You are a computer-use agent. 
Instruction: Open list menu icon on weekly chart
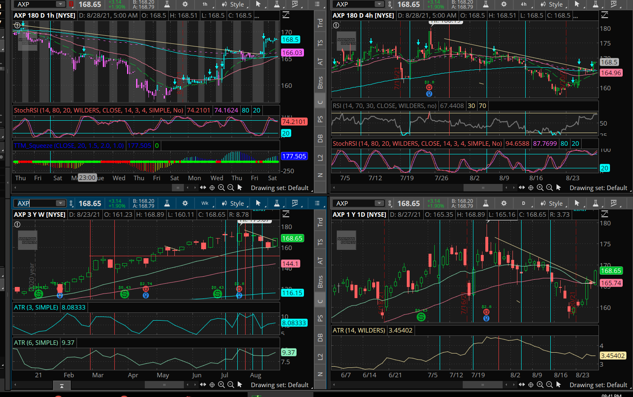[x=317, y=203]
